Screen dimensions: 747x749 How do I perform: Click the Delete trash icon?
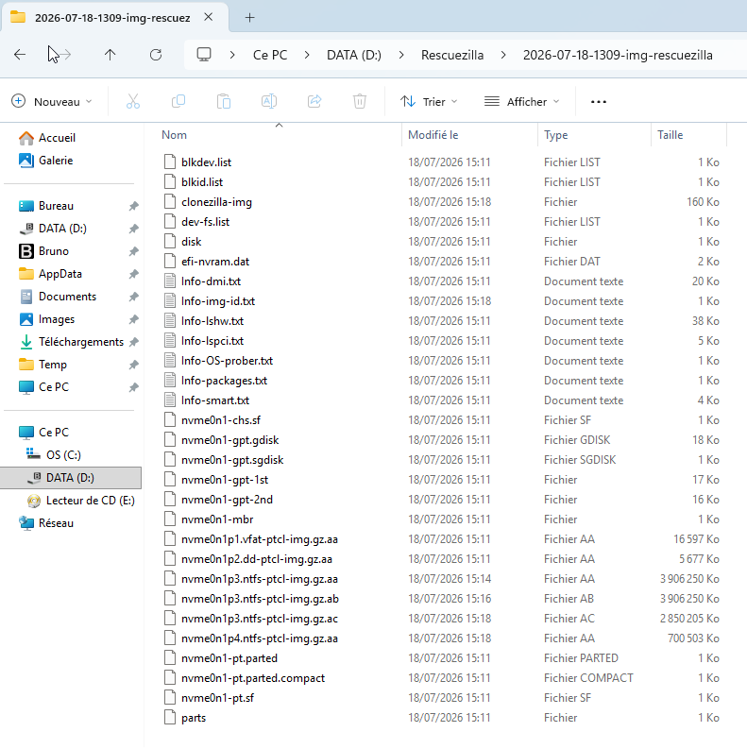360,101
